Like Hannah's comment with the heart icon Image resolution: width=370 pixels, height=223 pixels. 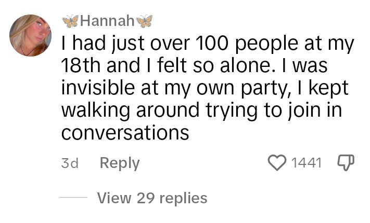(x=277, y=162)
